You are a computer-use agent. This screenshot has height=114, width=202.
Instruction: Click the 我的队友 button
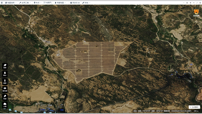[x=74, y=2]
